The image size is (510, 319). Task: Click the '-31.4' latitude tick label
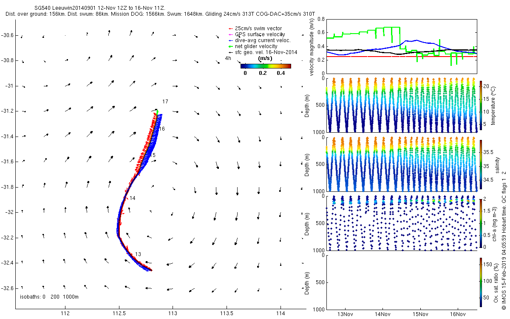tap(8, 136)
